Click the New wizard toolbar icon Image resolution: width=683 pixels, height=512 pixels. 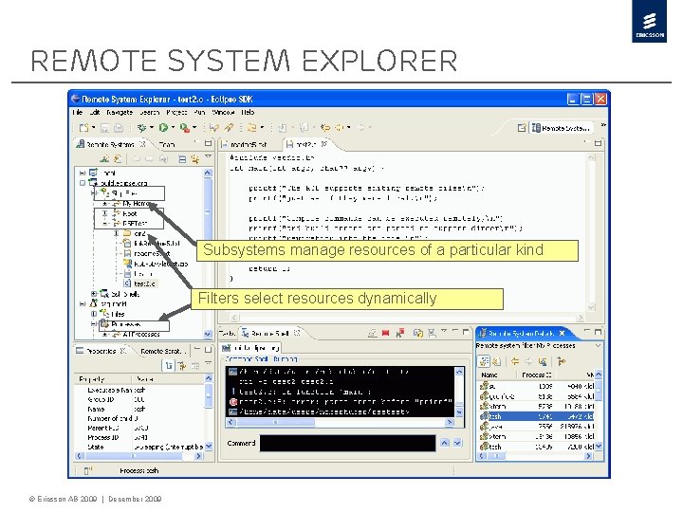[x=83, y=128]
